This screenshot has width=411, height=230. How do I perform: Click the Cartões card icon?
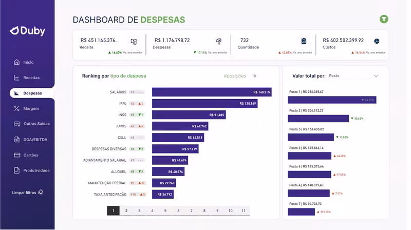point(17,155)
